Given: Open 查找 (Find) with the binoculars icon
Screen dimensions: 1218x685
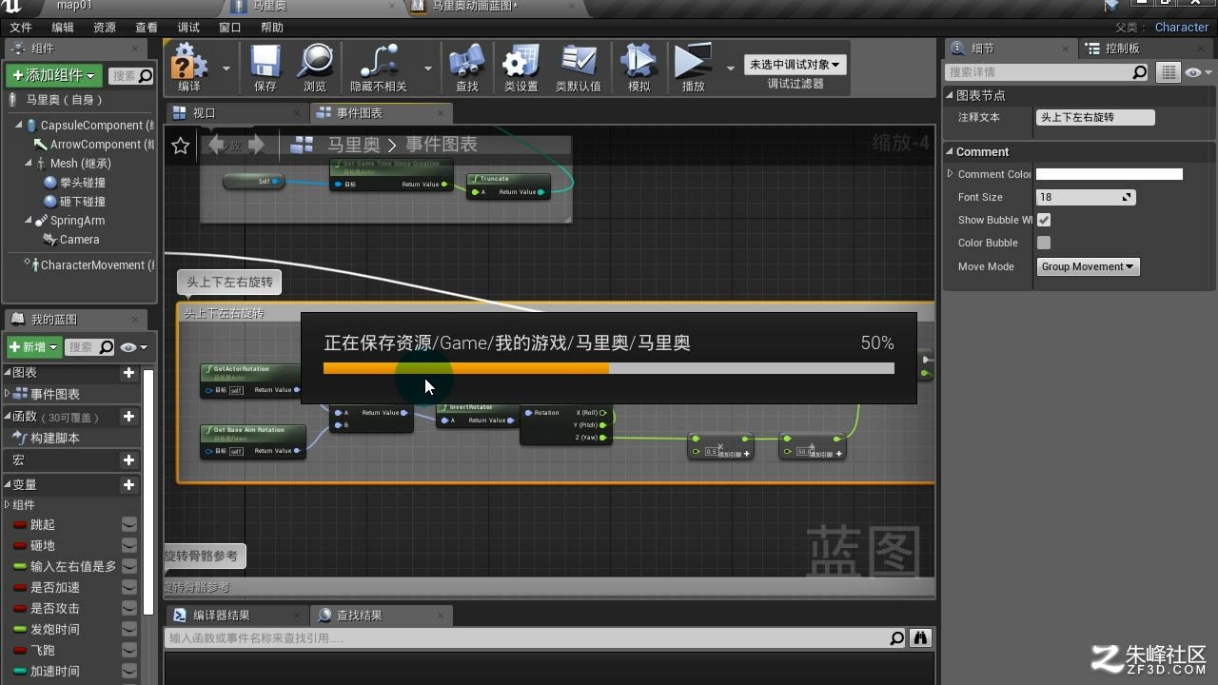Looking at the screenshot, I should click(467, 62).
